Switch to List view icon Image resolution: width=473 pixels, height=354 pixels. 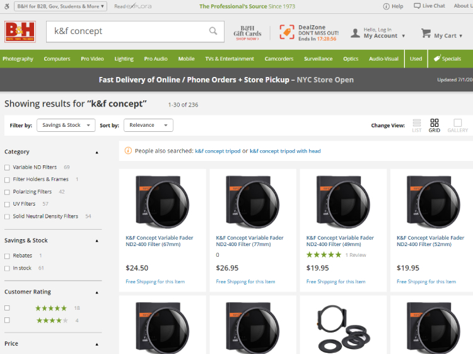[417, 123]
